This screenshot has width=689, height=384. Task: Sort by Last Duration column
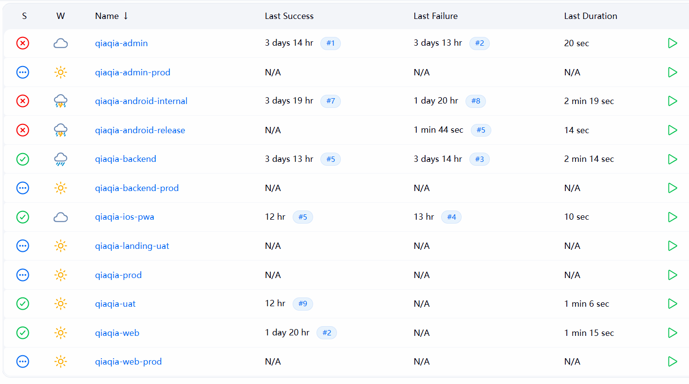click(591, 16)
